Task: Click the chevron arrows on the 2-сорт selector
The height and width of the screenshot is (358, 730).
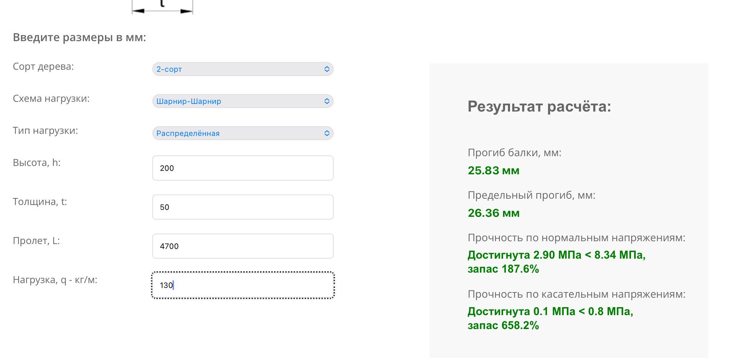Action: pos(327,69)
